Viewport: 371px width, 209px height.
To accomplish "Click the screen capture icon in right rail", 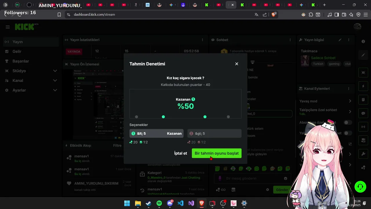I will 363,72.
